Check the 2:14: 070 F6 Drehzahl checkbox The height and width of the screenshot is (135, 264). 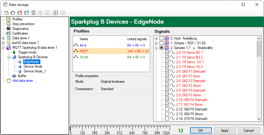tap(167, 118)
